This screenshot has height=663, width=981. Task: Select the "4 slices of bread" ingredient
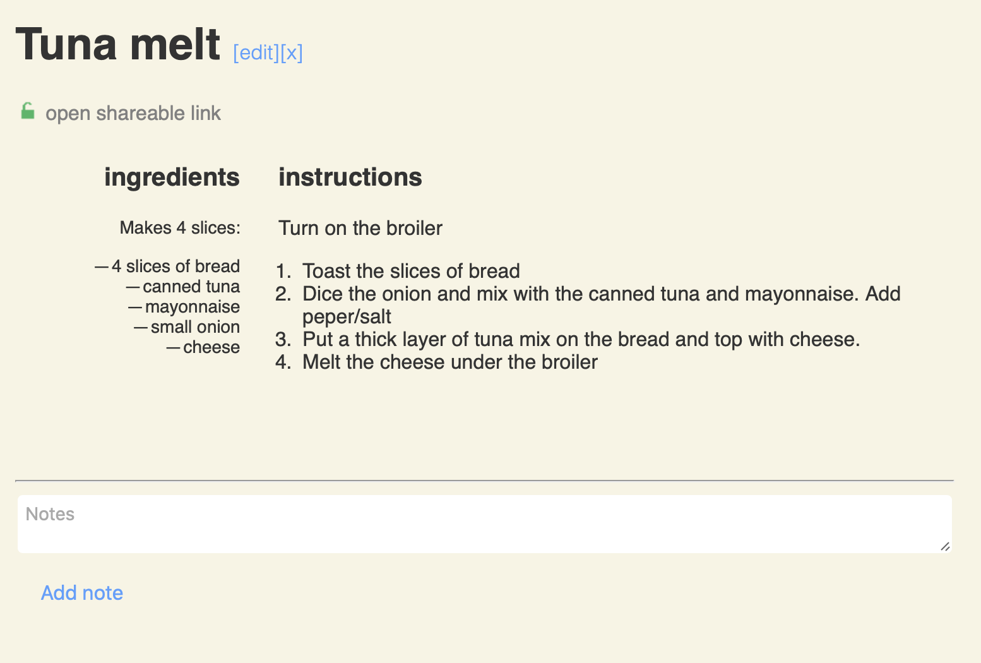(175, 266)
